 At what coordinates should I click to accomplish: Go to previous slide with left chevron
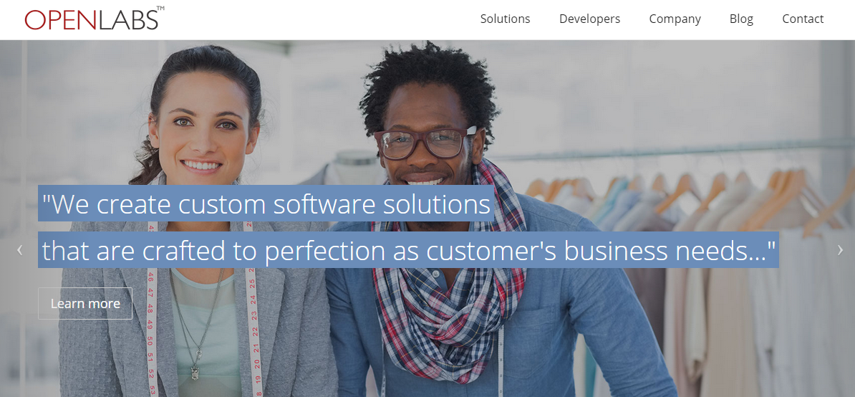point(19,250)
